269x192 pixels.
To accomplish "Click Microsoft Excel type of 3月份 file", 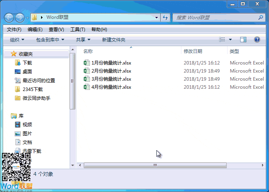I will (x=247, y=79).
